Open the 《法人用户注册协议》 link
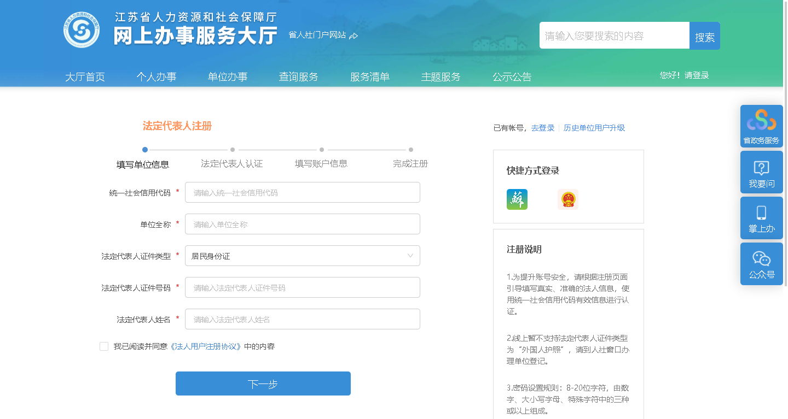The width and height of the screenshot is (788, 419). [x=205, y=346]
